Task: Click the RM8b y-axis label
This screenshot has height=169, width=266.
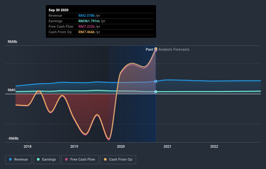Action: (x=12, y=42)
